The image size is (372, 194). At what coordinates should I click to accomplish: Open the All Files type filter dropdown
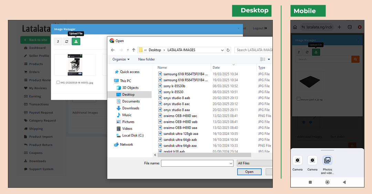(255, 163)
